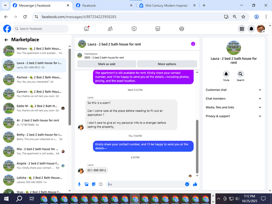Open Facebook Home from the top navigation
The height and width of the screenshot is (204, 272).
click(86, 29)
